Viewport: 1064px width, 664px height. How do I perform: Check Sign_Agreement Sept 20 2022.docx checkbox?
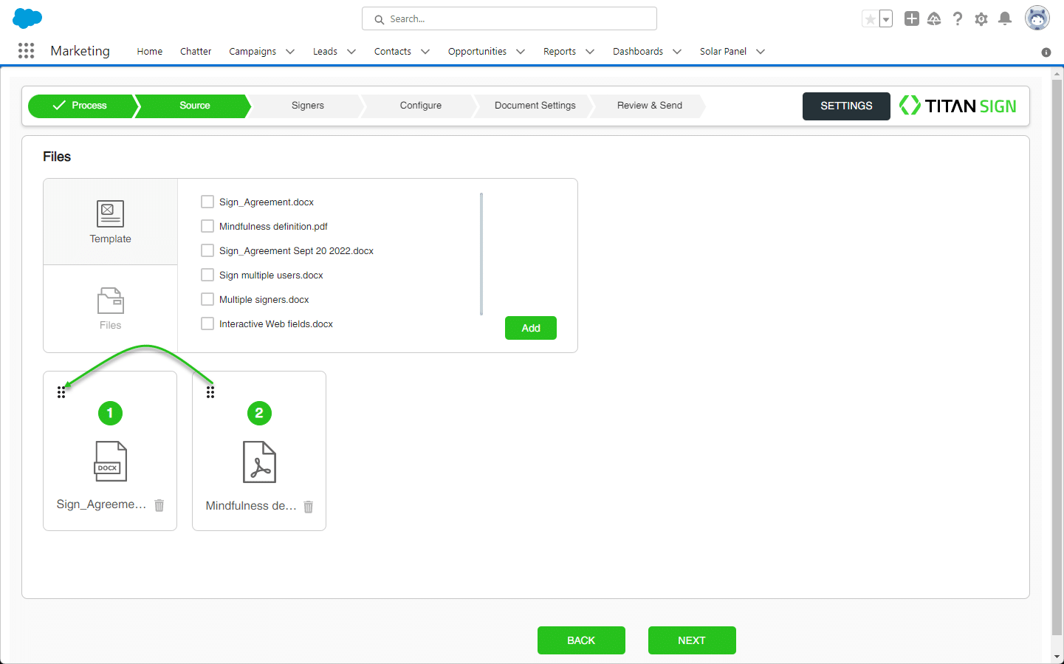pyautogui.click(x=207, y=250)
